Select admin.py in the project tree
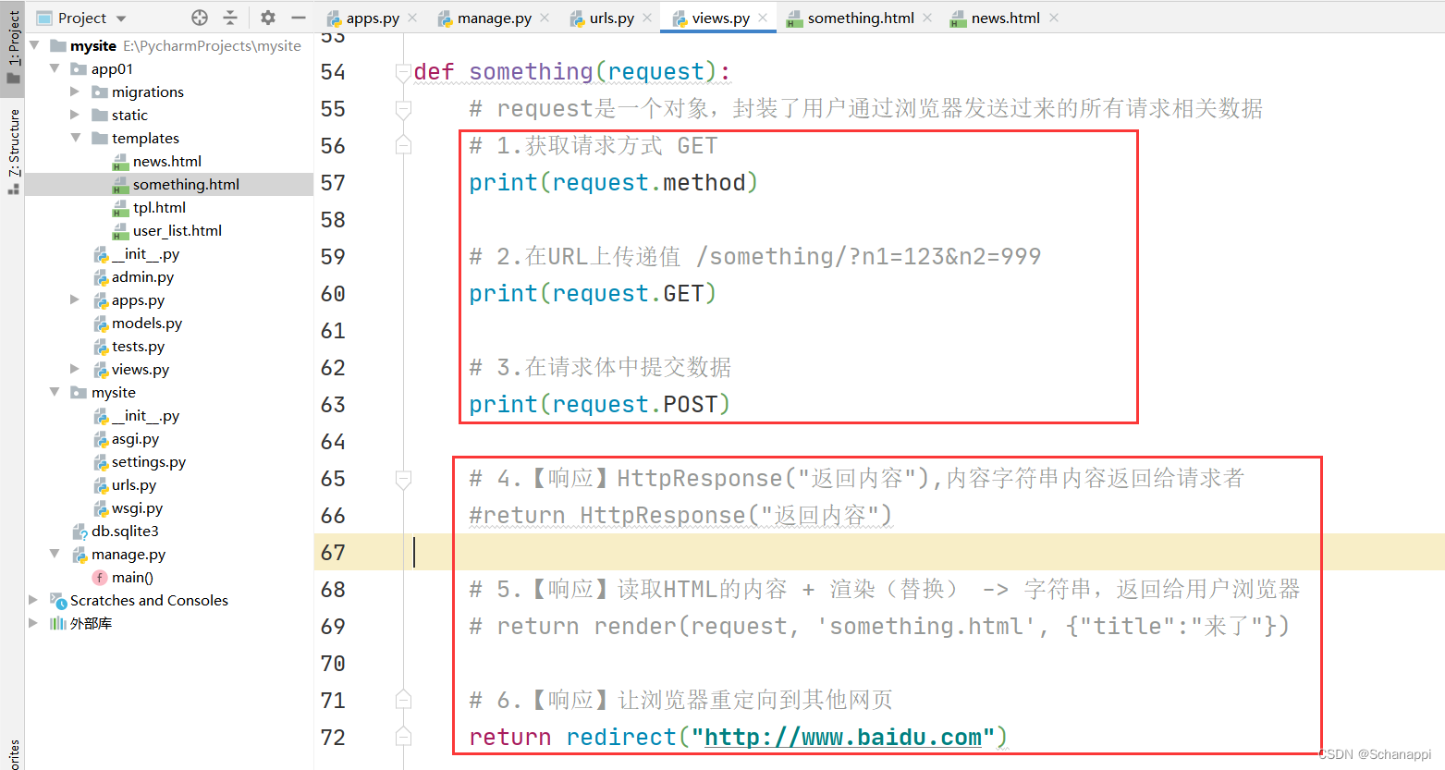Image resolution: width=1445 pixels, height=770 pixels. (x=142, y=276)
